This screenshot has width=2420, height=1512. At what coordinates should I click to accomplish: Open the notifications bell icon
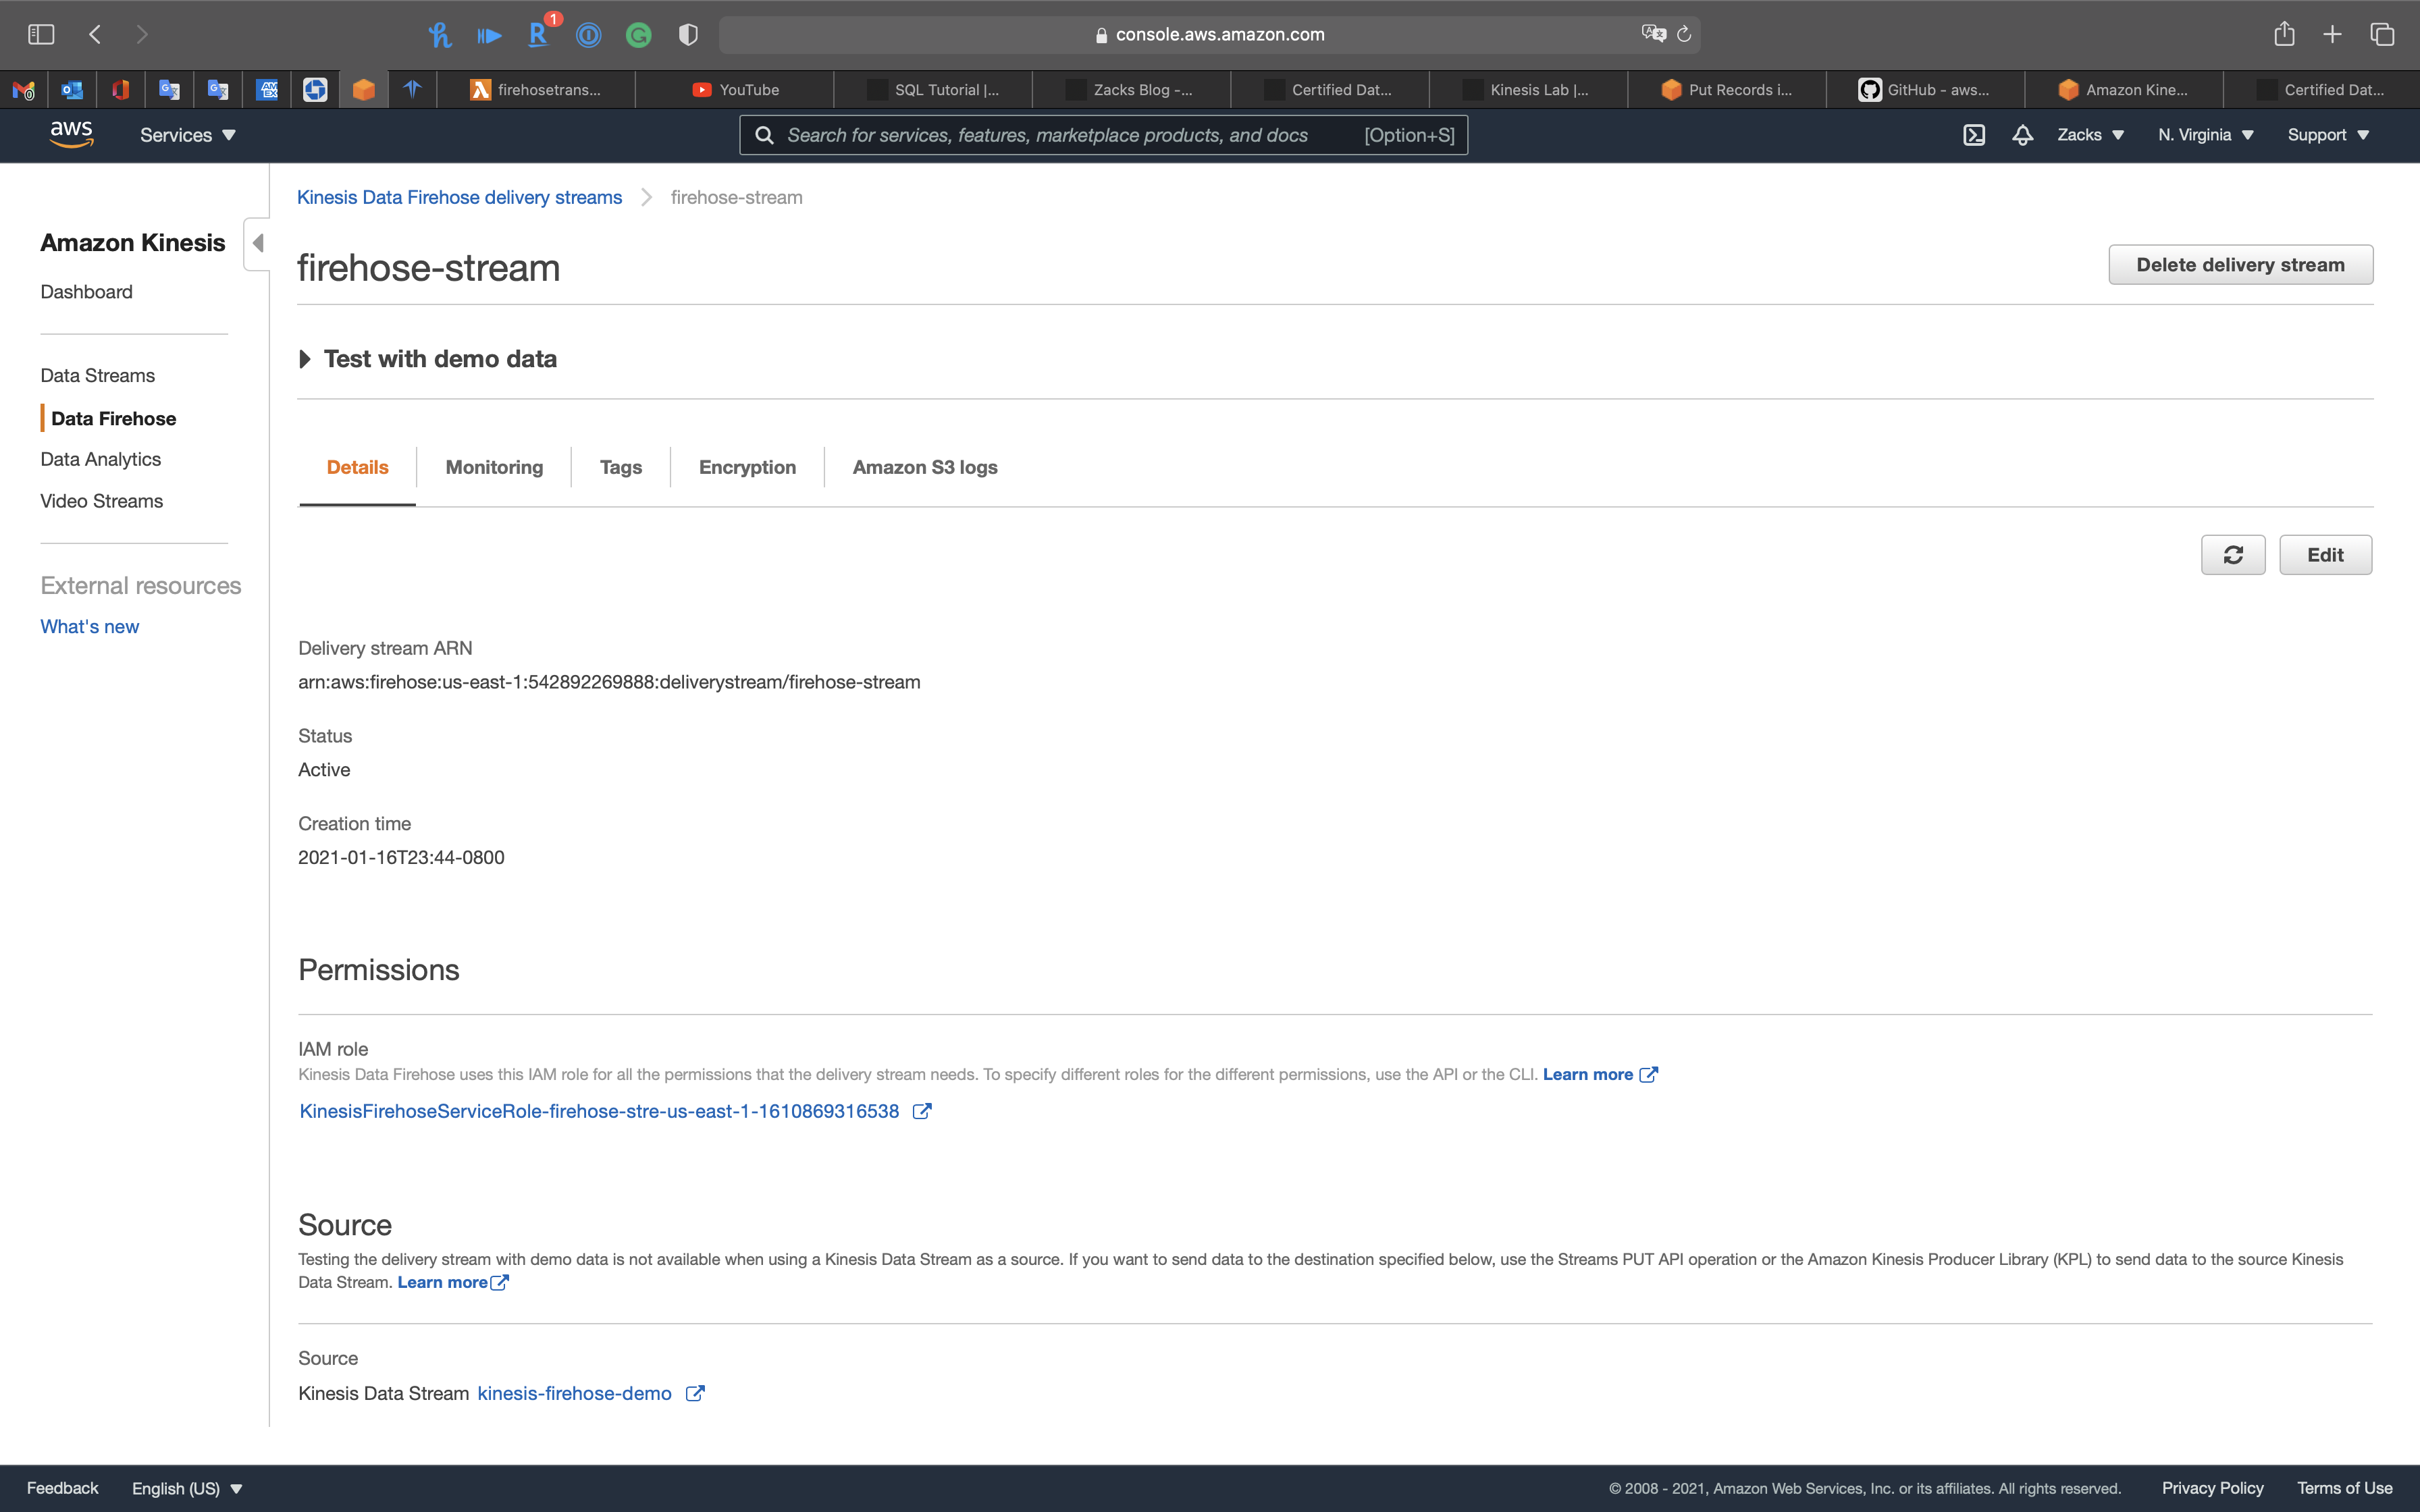[2022, 135]
